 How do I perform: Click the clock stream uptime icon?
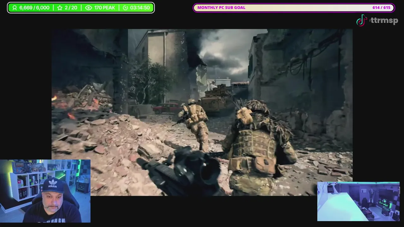pyautogui.click(x=125, y=8)
